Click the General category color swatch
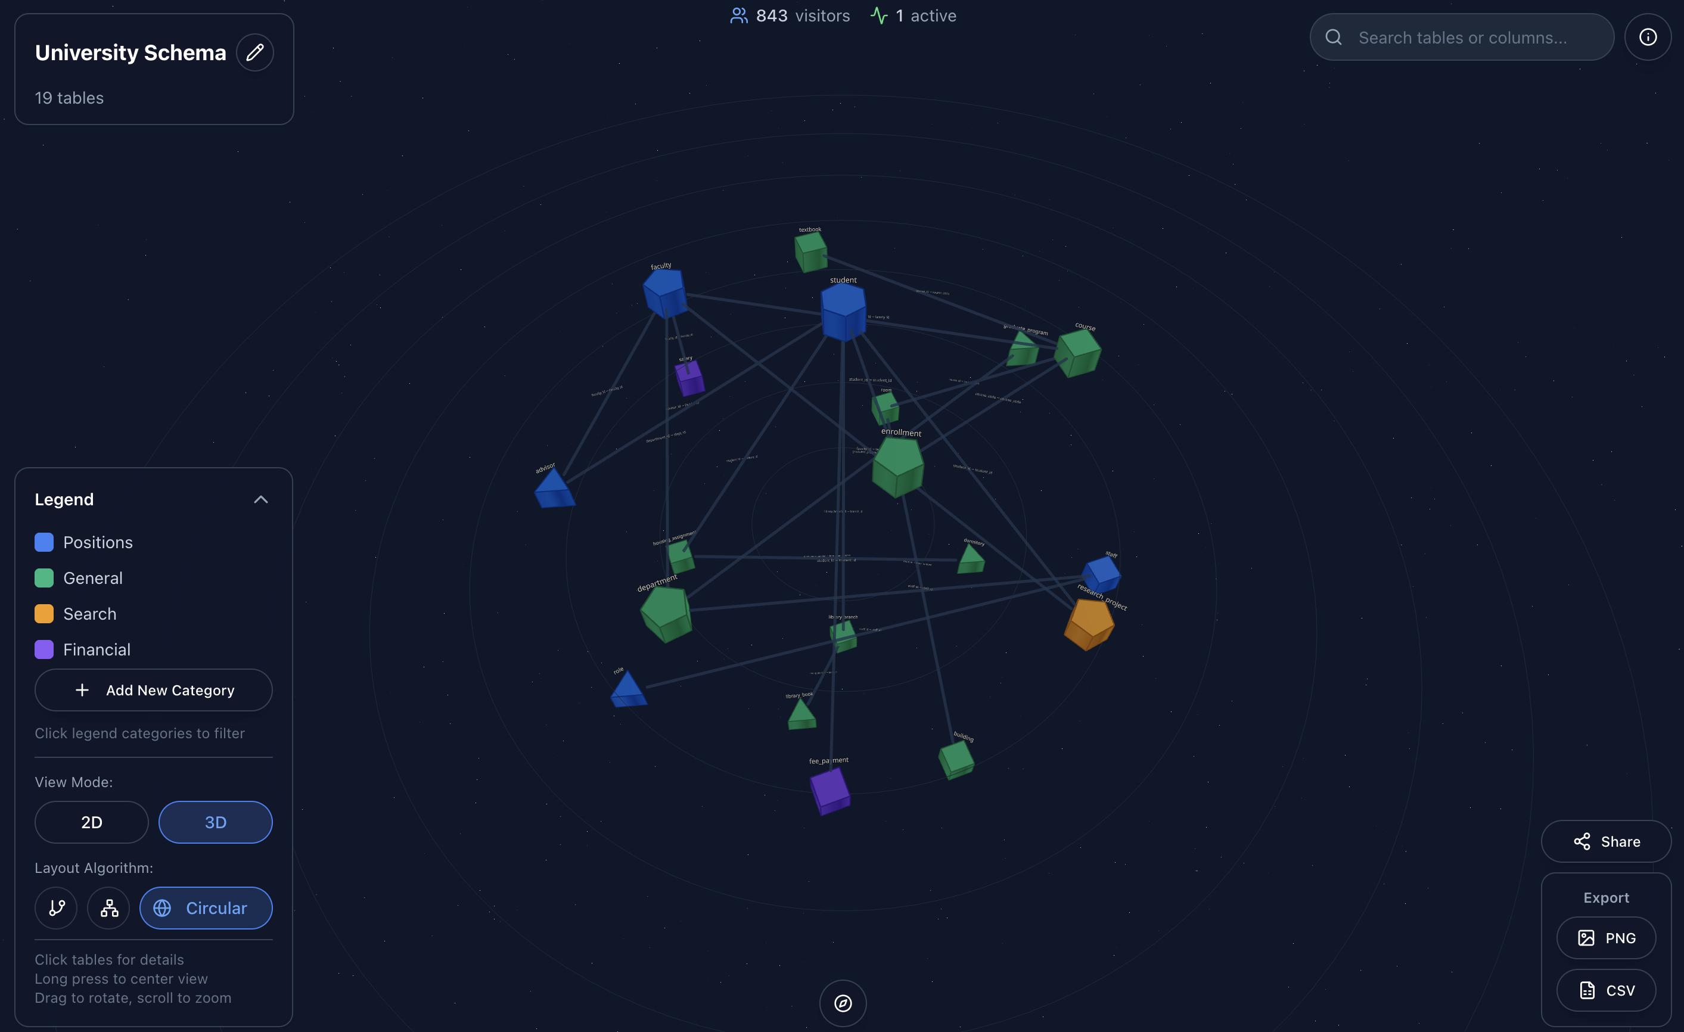This screenshot has width=1684, height=1032. (x=44, y=577)
